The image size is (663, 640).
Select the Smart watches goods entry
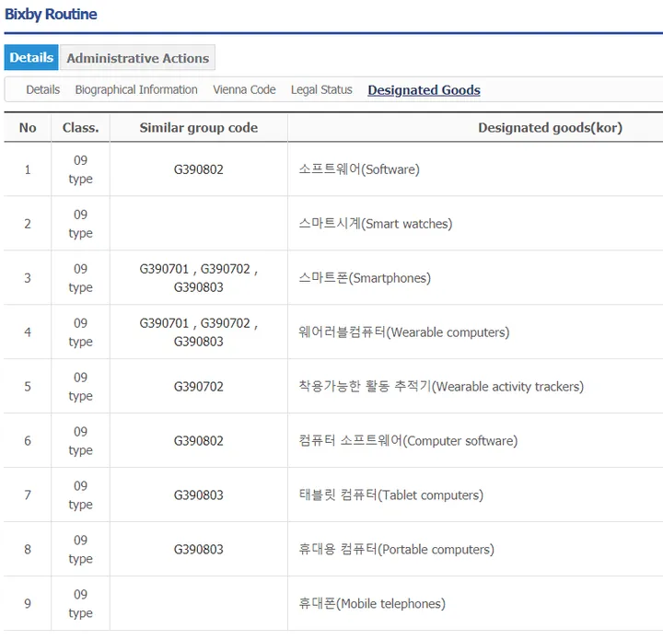(x=376, y=224)
